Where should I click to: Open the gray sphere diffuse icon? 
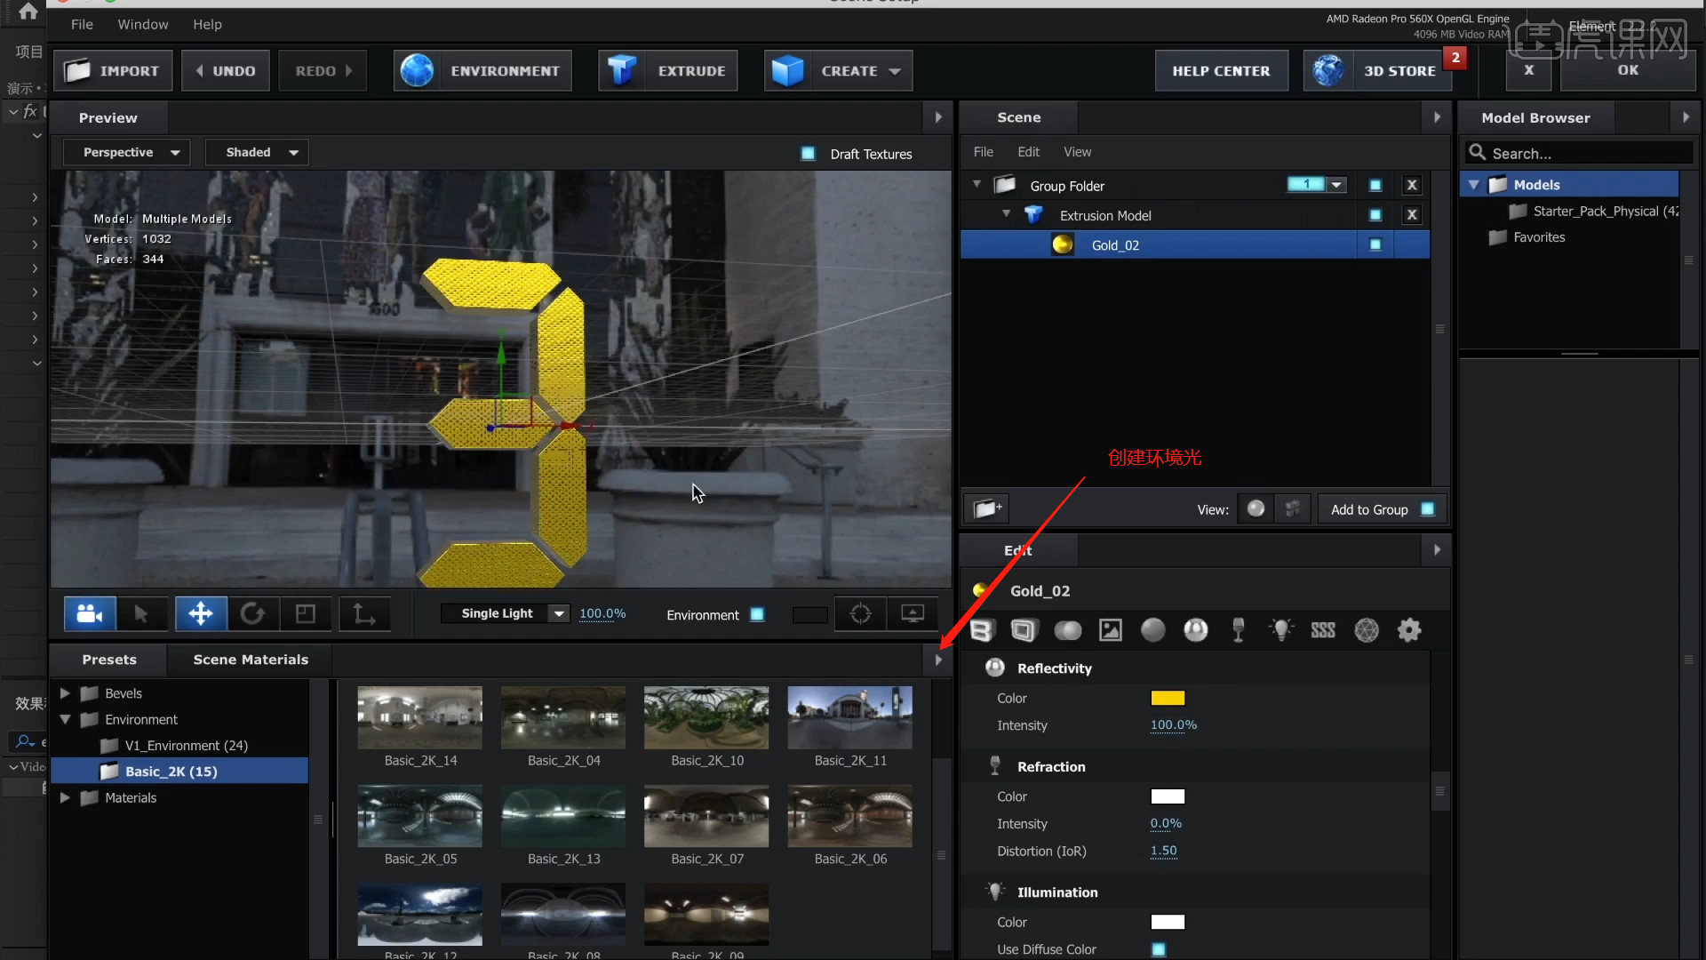1153,630
